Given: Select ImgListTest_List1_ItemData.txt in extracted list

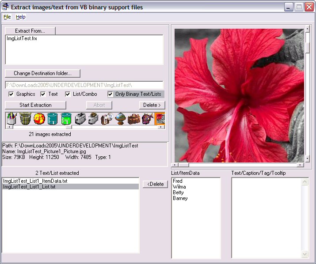Looking at the screenshot, I should [35, 181].
